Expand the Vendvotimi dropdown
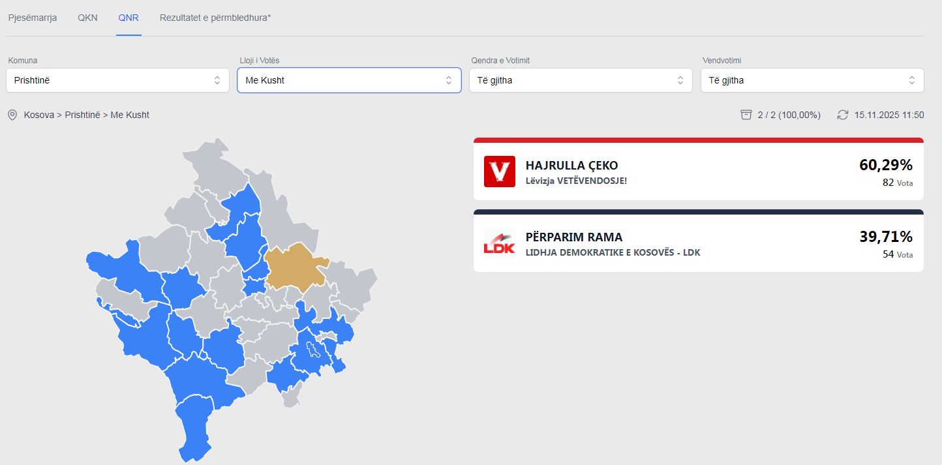The width and height of the screenshot is (942, 465). tap(812, 80)
